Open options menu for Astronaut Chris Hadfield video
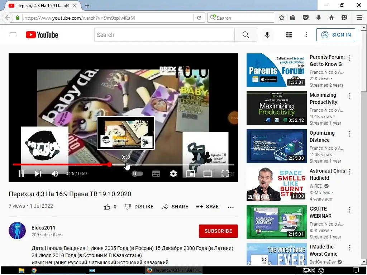 coord(350,172)
